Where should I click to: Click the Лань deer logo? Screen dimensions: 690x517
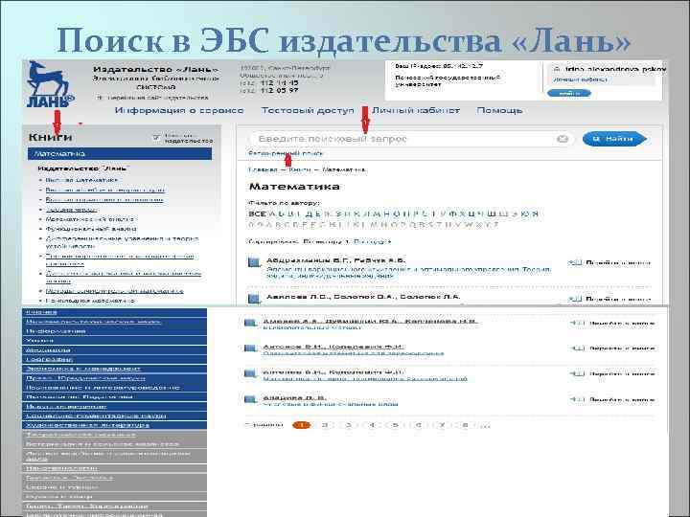pyautogui.click(x=51, y=84)
